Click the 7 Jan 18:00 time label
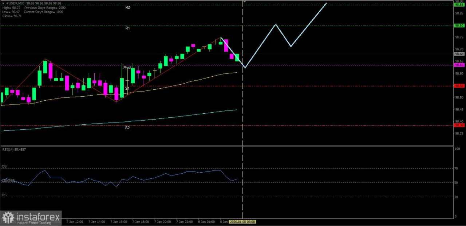 point(141,221)
